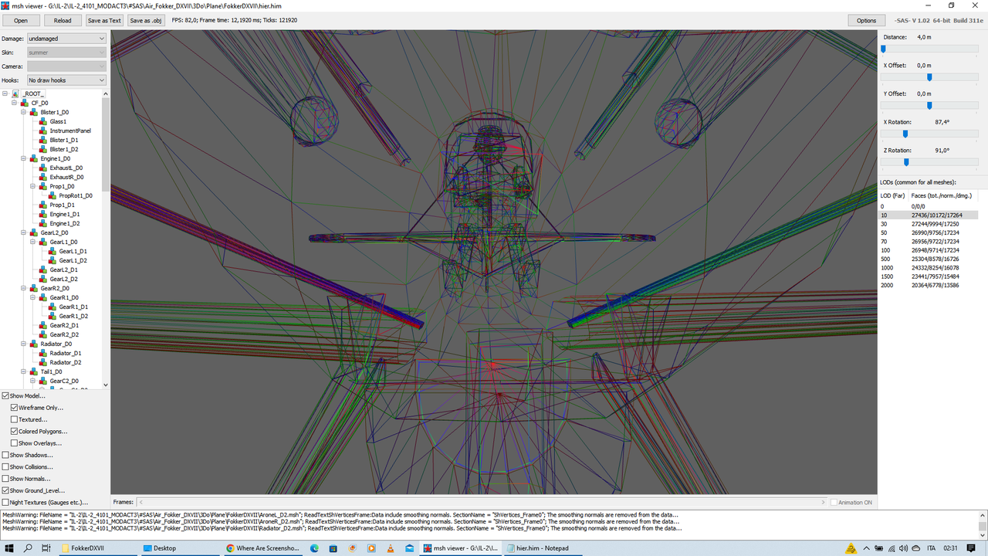This screenshot has width=988, height=556.
Task: Turn on Show Shadows
Action: coord(6,455)
